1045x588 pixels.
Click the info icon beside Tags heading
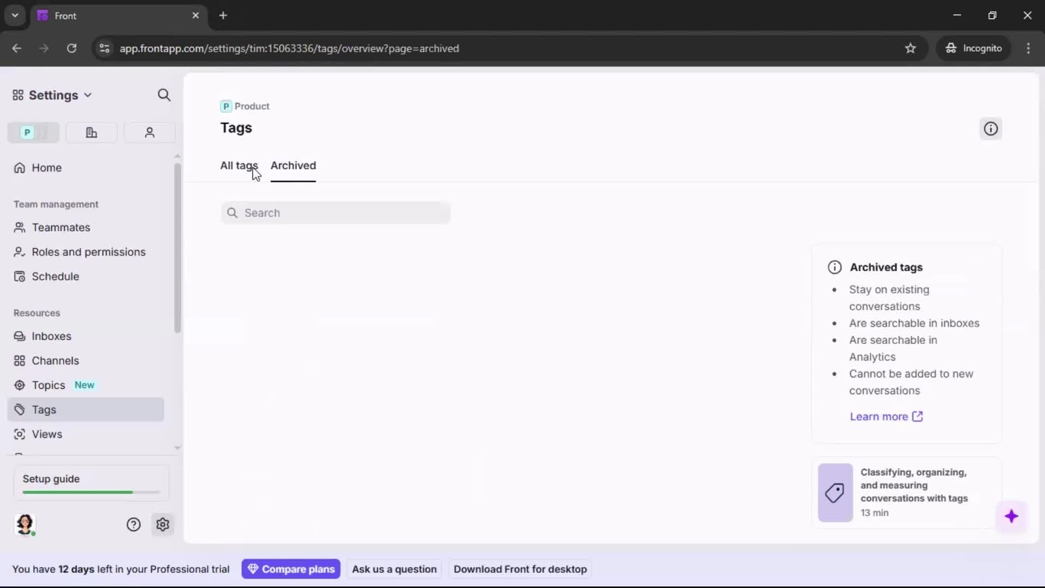point(991,128)
